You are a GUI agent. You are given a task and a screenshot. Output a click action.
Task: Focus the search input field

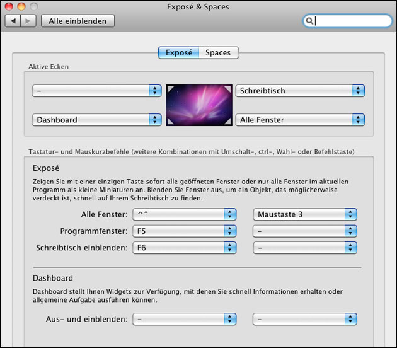tap(347, 21)
